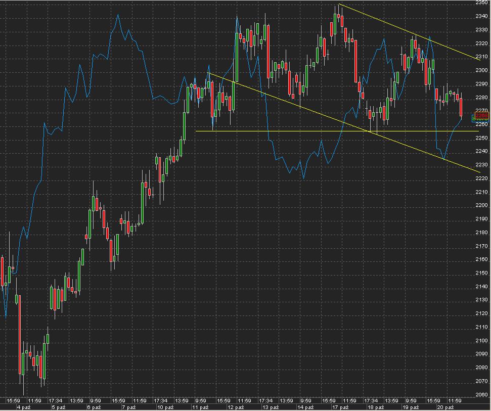Click the '13 paź' date label

pos(271,407)
